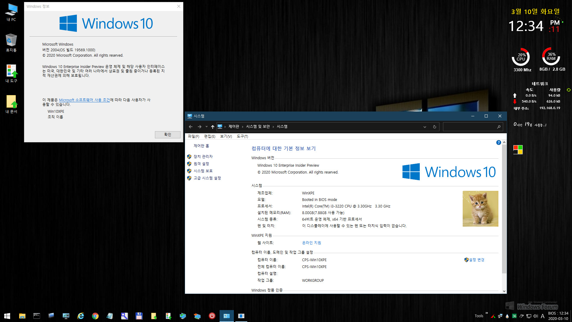Expand the chevron before 제어판 breadcrumb
The height and width of the screenshot is (322, 572).
point(225,127)
